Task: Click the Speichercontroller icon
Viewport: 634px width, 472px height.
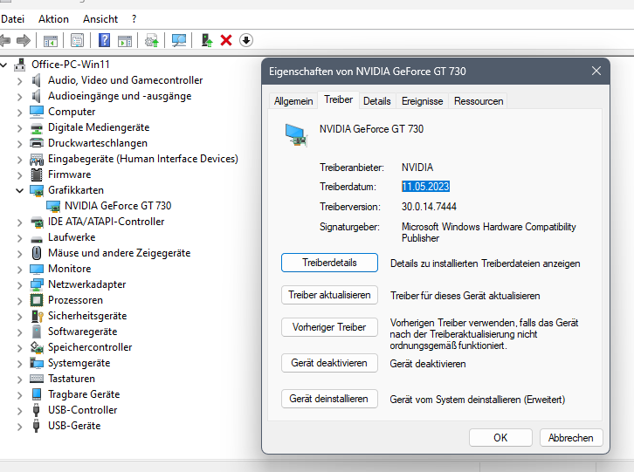Action: click(x=37, y=347)
